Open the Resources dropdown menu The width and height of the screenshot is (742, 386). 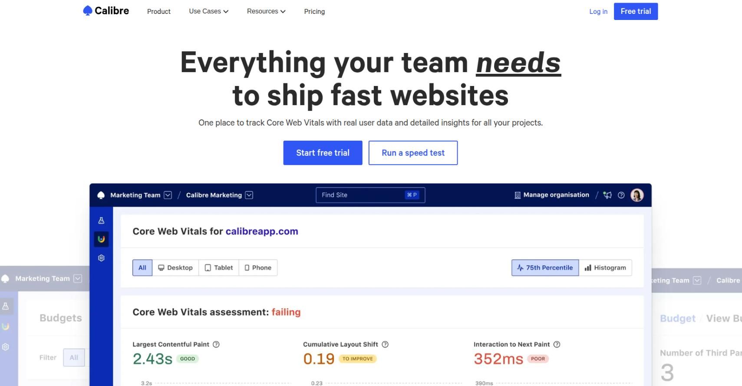[266, 11]
